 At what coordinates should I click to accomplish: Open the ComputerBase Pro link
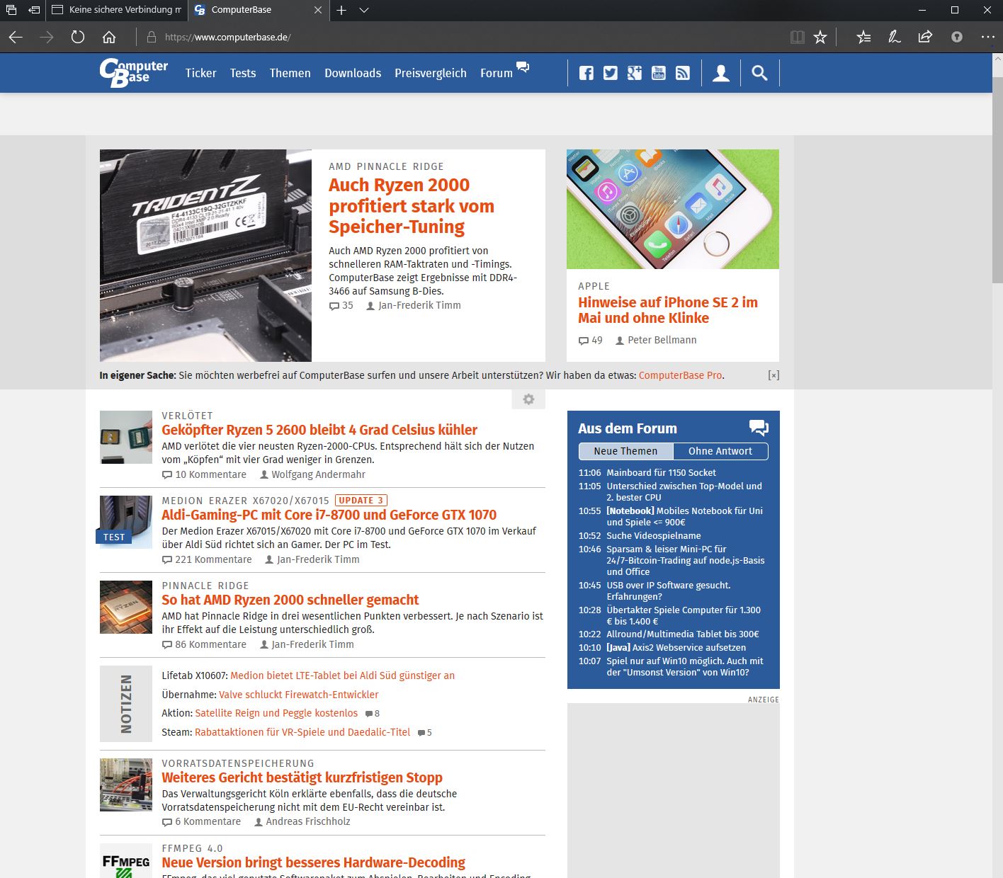pos(680,375)
